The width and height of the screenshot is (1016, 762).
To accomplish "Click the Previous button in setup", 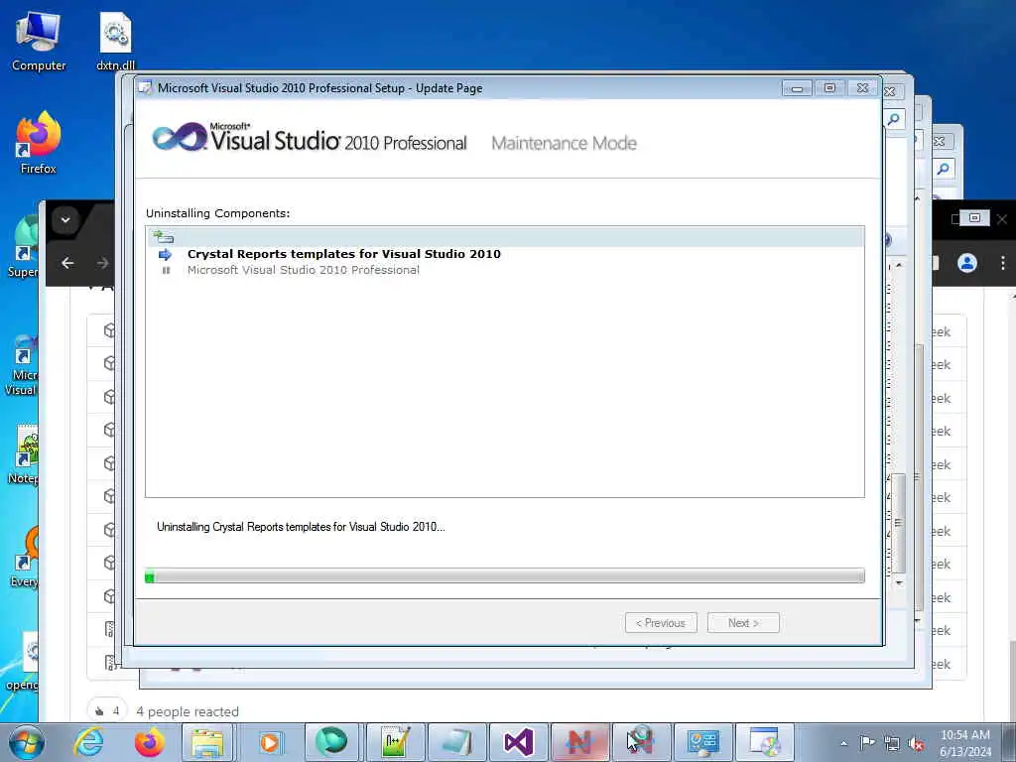I will point(661,623).
